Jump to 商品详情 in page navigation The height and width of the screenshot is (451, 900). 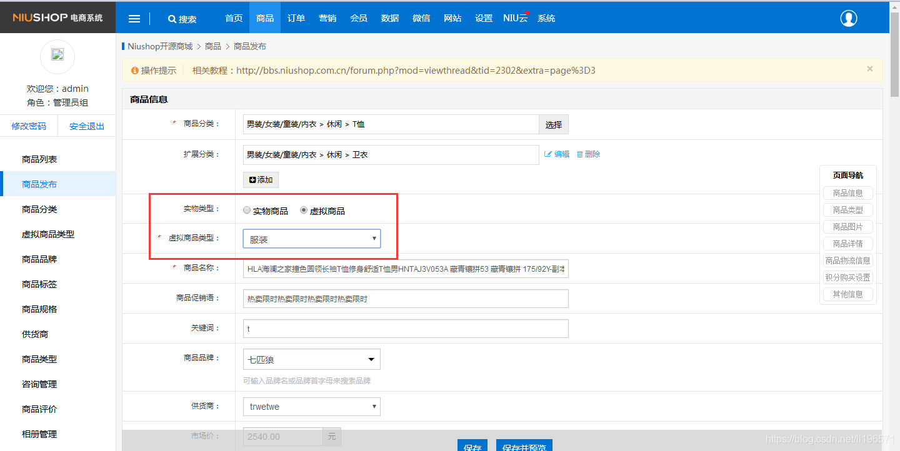point(848,244)
